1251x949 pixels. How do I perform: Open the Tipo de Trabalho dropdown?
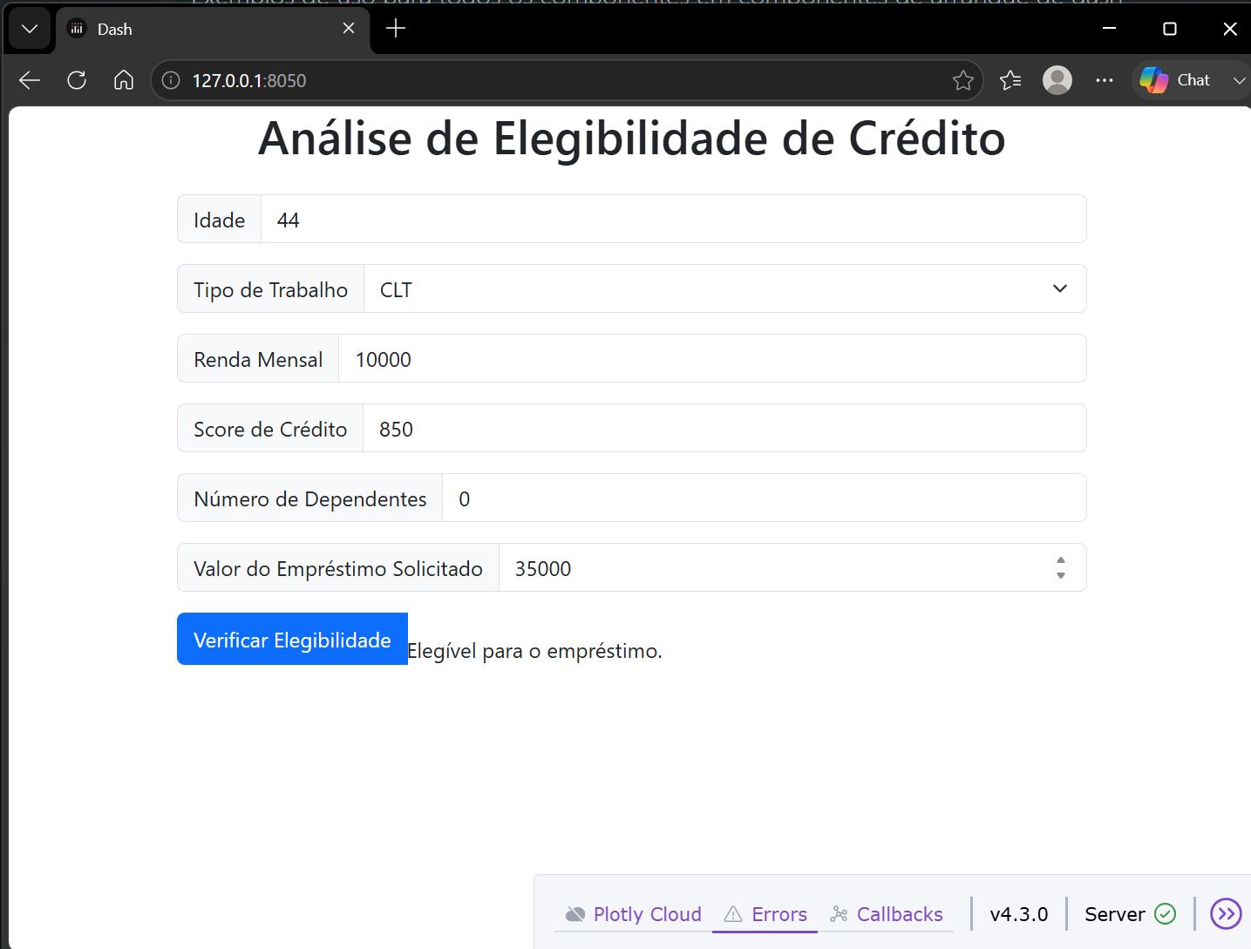pos(724,289)
